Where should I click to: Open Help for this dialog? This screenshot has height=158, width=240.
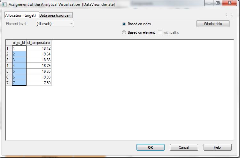pyautogui.click(x=217, y=147)
